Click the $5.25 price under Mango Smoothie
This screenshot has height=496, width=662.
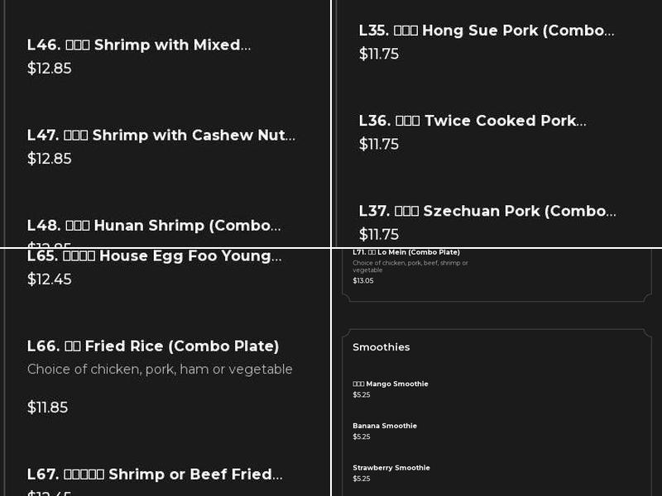[x=362, y=395]
